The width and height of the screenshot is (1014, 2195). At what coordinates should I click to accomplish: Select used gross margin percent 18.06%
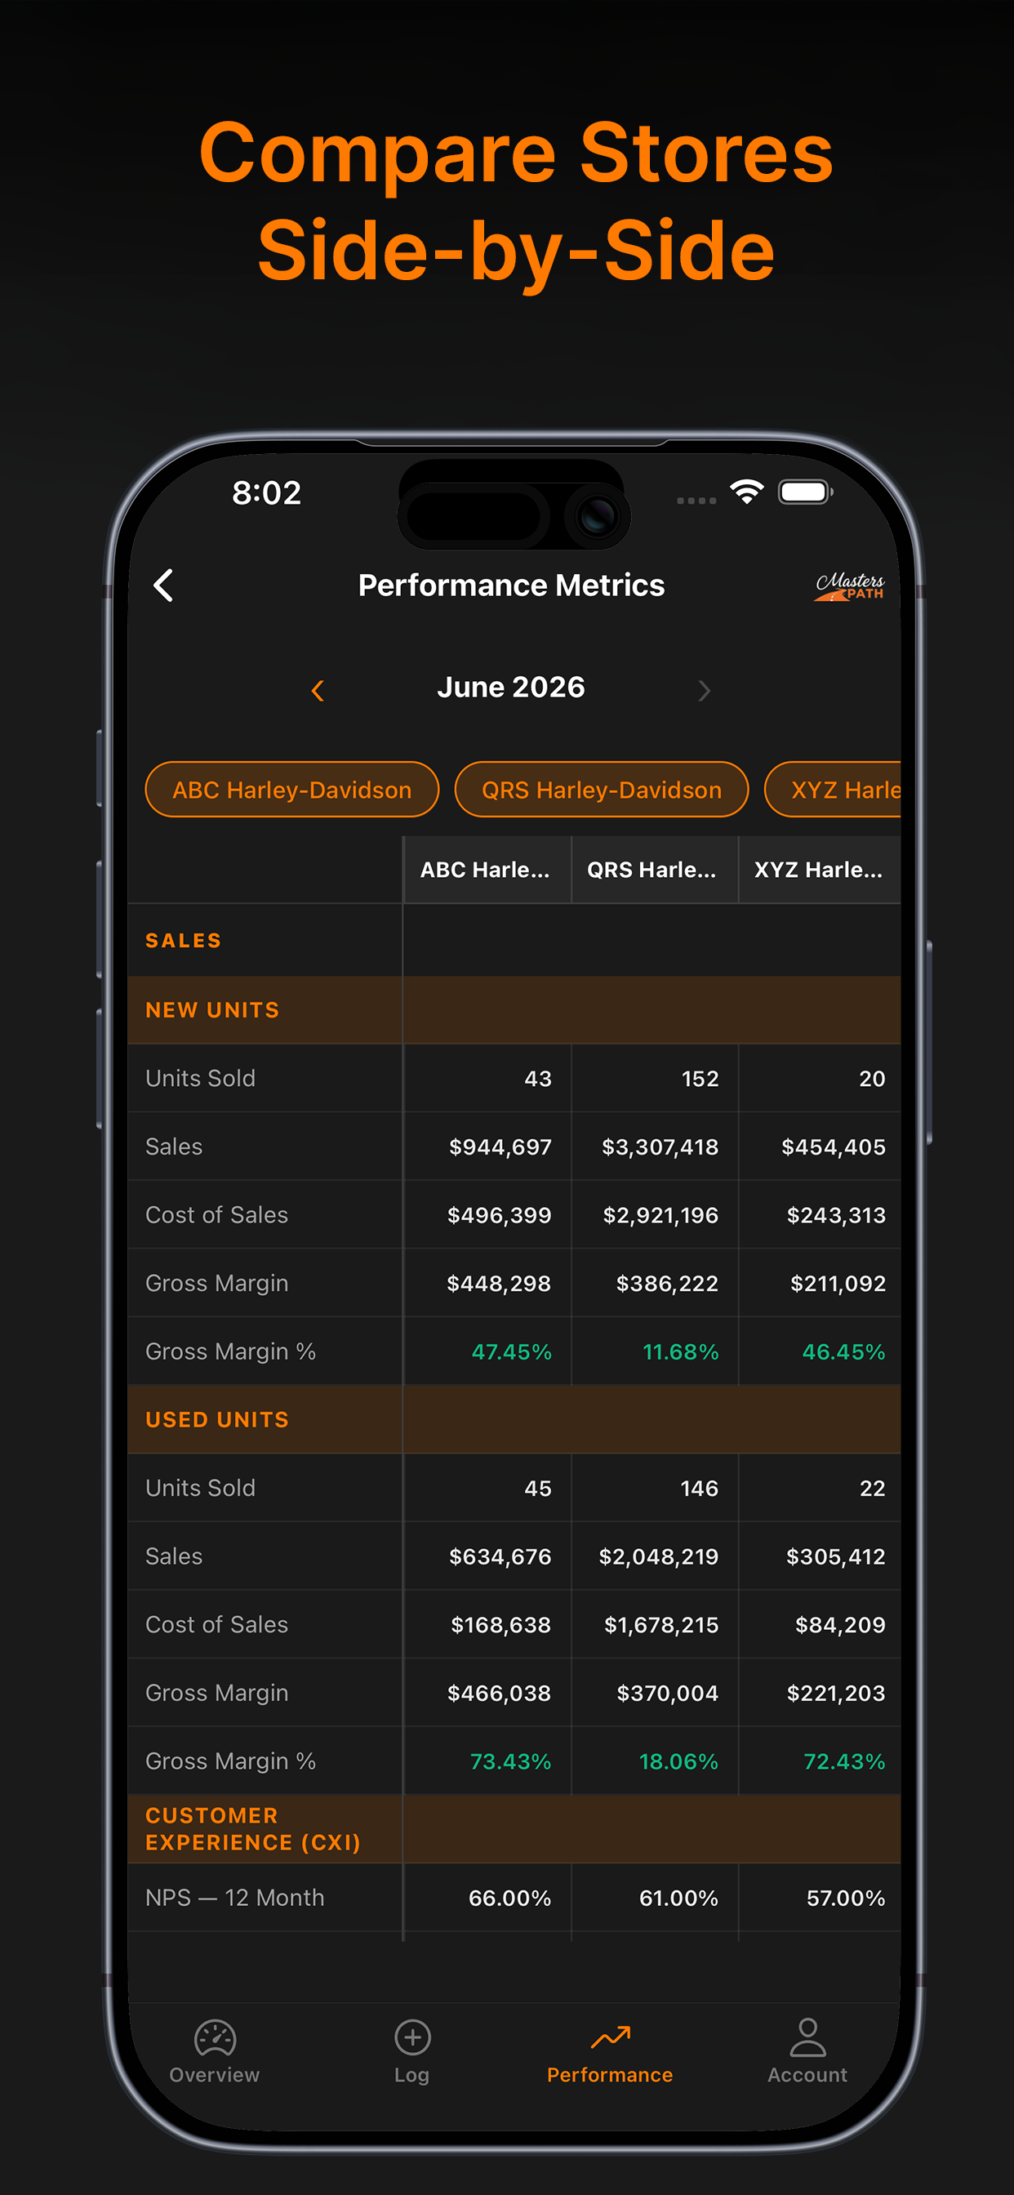[679, 1761]
